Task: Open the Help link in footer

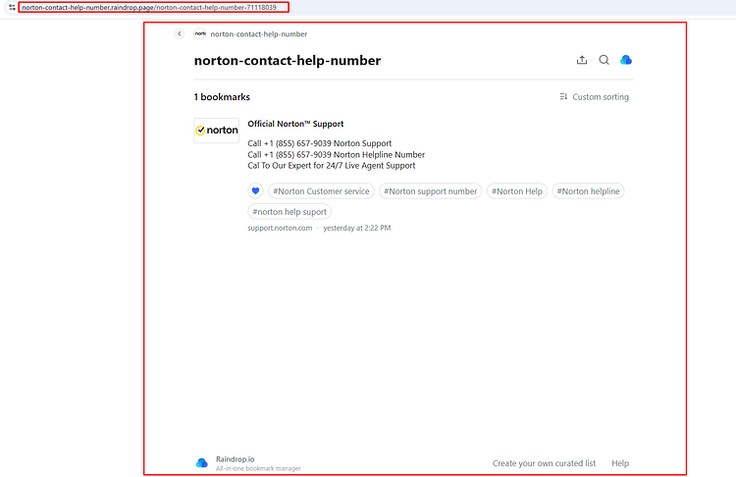Action: [x=620, y=463]
